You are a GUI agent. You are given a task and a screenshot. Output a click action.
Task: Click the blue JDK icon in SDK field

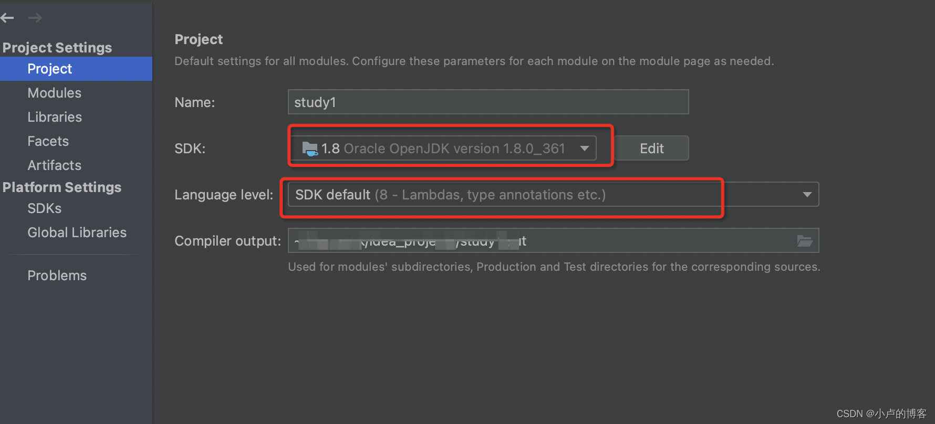click(310, 149)
